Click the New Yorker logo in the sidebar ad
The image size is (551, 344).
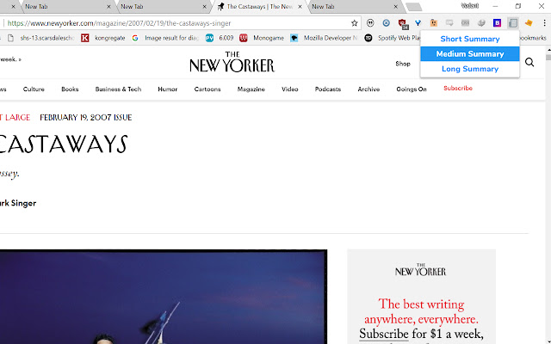(421, 269)
